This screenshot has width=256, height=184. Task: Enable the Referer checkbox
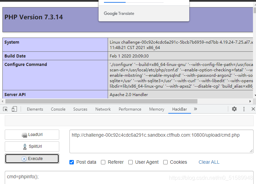[x=103, y=162]
